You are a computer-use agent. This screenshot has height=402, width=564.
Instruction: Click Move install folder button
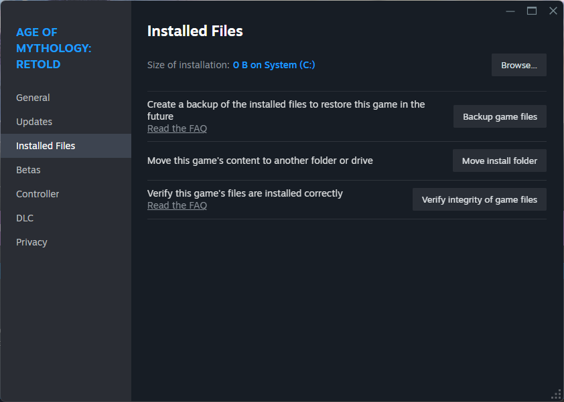point(499,161)
